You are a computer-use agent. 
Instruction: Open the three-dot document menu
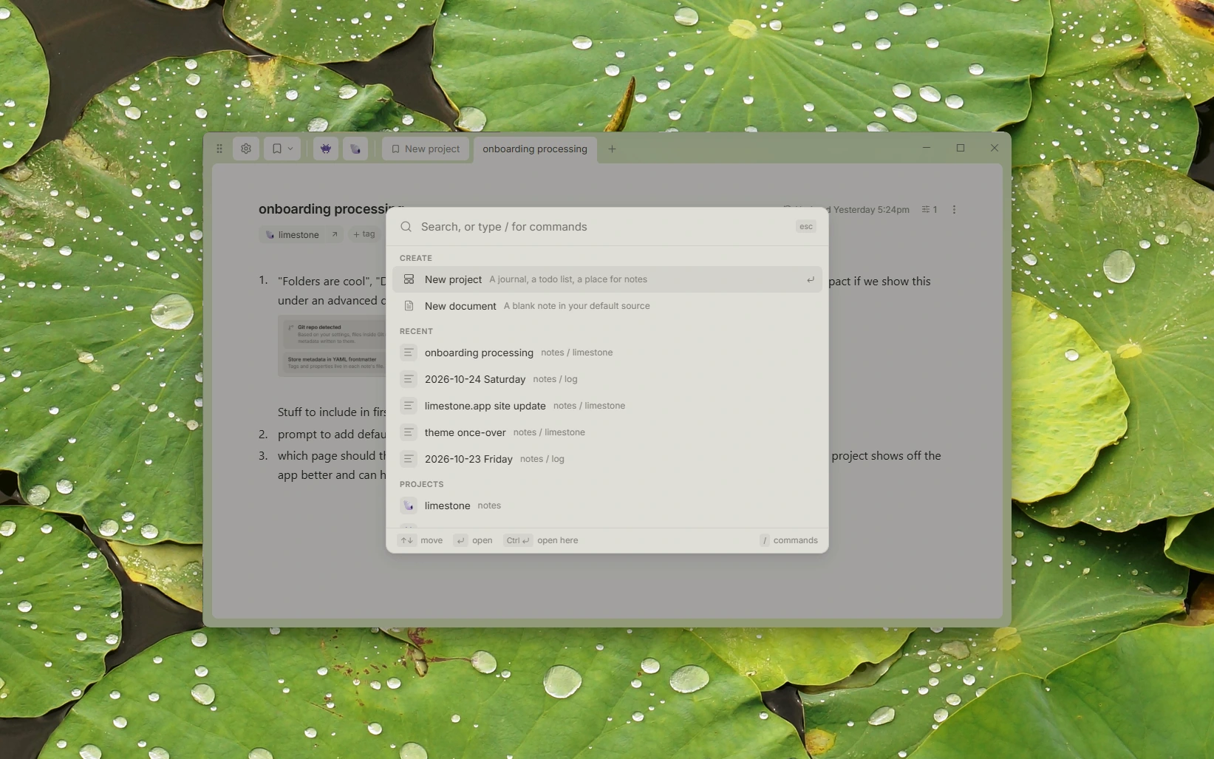[954, 210]
